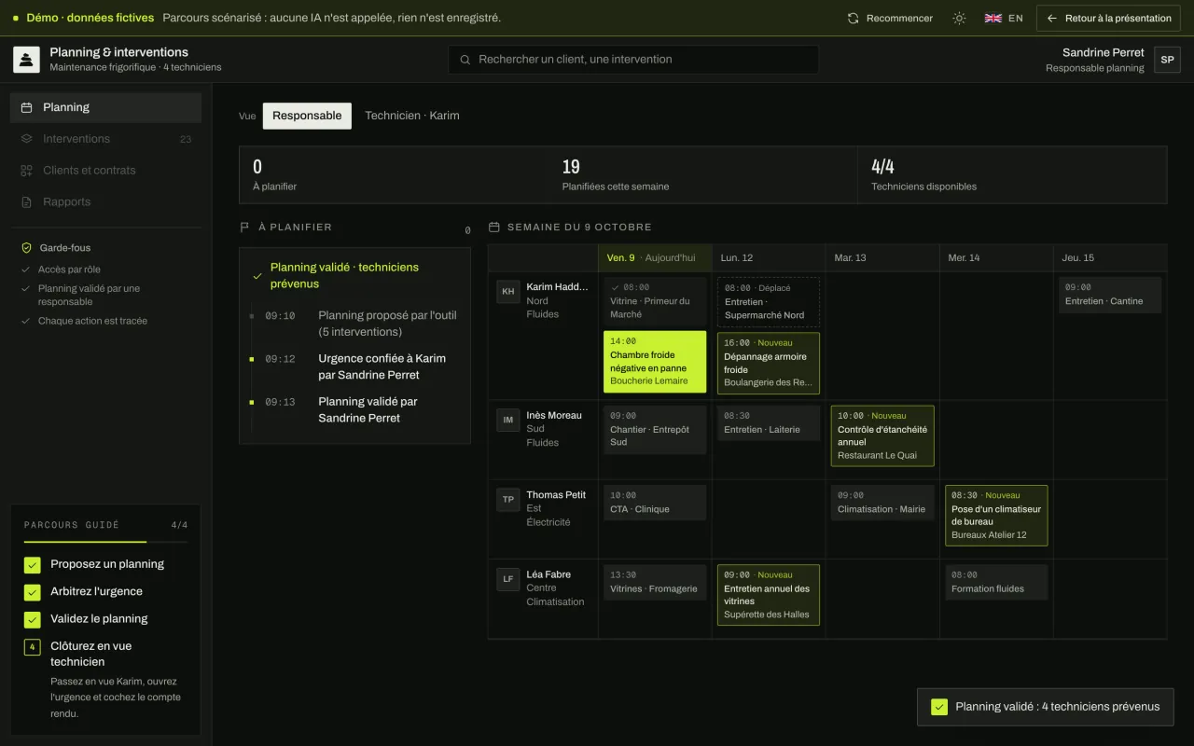Toggle the Validez le planning checkbox

pos(33,619)
